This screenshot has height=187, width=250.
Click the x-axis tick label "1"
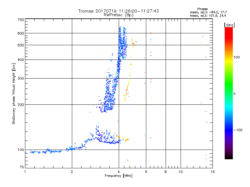click(x=25, y=172)
